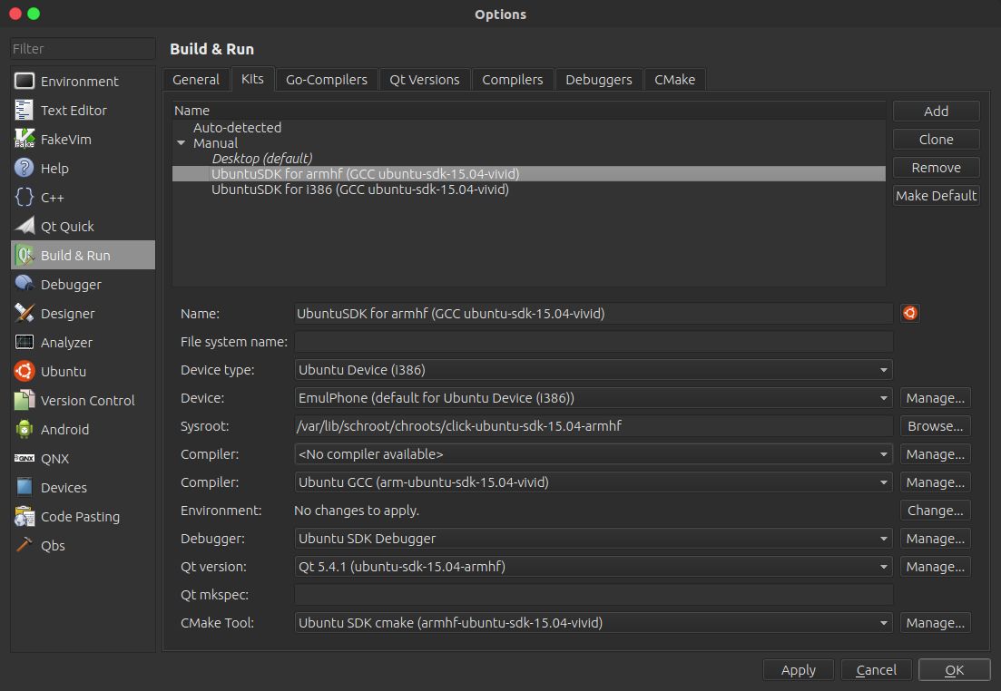Click the Qbs hammer icon
1001x691 pixels.
click(x=25, y=545)
